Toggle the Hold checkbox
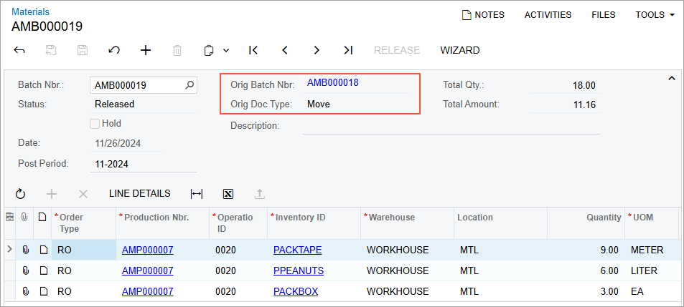Screen dimensions: 684x307 click(x=95, y=123)
